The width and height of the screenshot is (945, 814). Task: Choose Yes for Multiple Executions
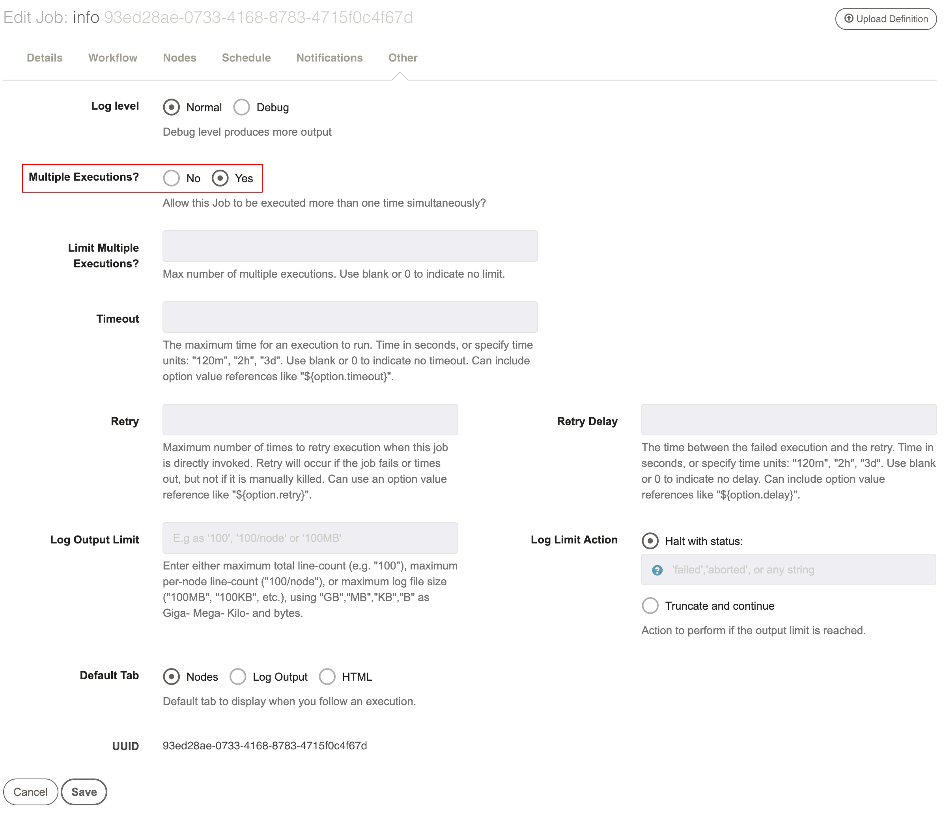coord(220,178)
